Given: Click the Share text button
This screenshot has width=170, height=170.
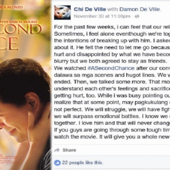Looking at the screenshot, I should click(69, 150).
